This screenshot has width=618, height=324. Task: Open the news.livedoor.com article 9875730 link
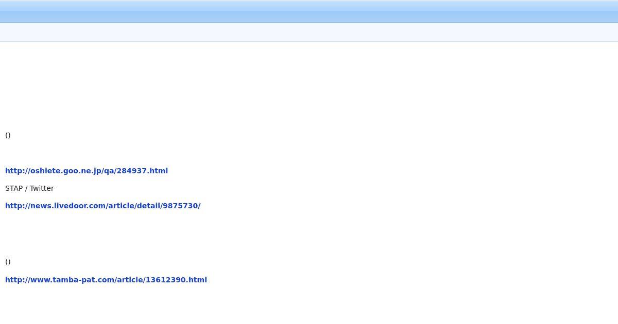tap(102, 206)
